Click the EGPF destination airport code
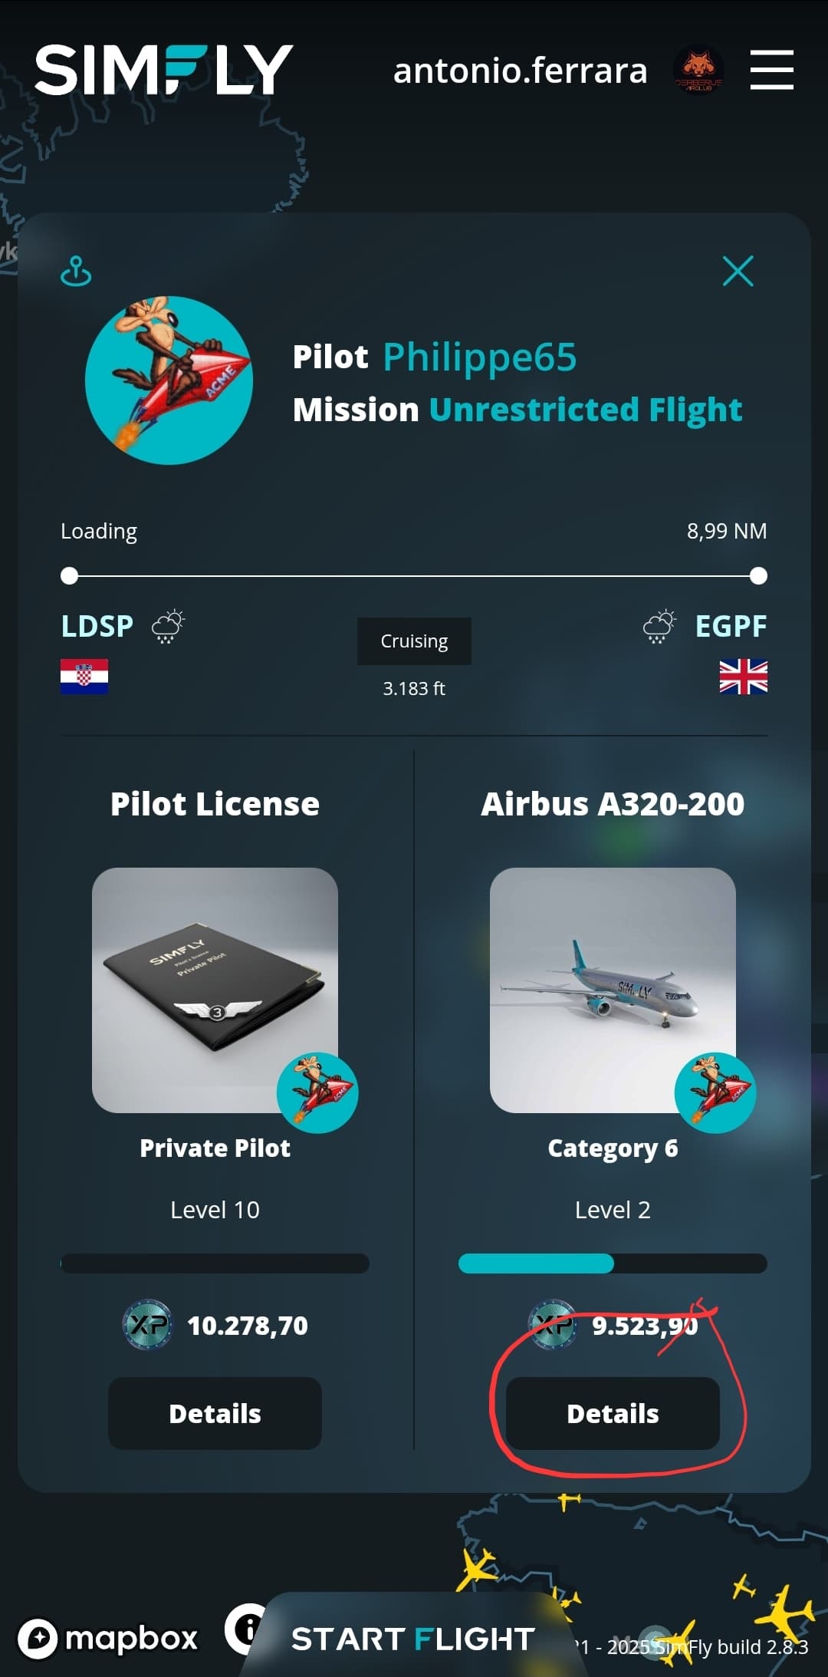Image resolution: width=828 pixels, height=1677 pixels. click(x=730, y=626)
